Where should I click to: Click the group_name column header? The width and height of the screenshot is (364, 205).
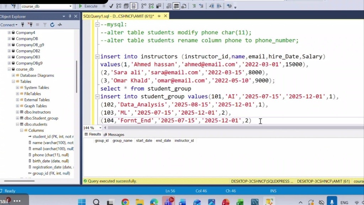(x=122, y=141)
